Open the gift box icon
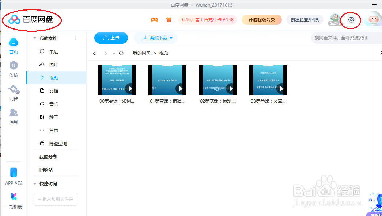Image resolution: width=382 pixels, height=216 pixels. click(169, 20)
